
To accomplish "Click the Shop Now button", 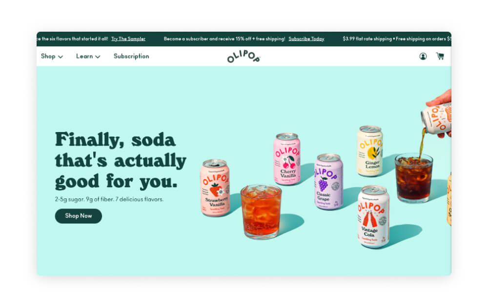I will [79, 216].
